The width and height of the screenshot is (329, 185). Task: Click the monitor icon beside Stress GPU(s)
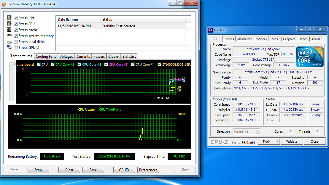click(9, 47)
